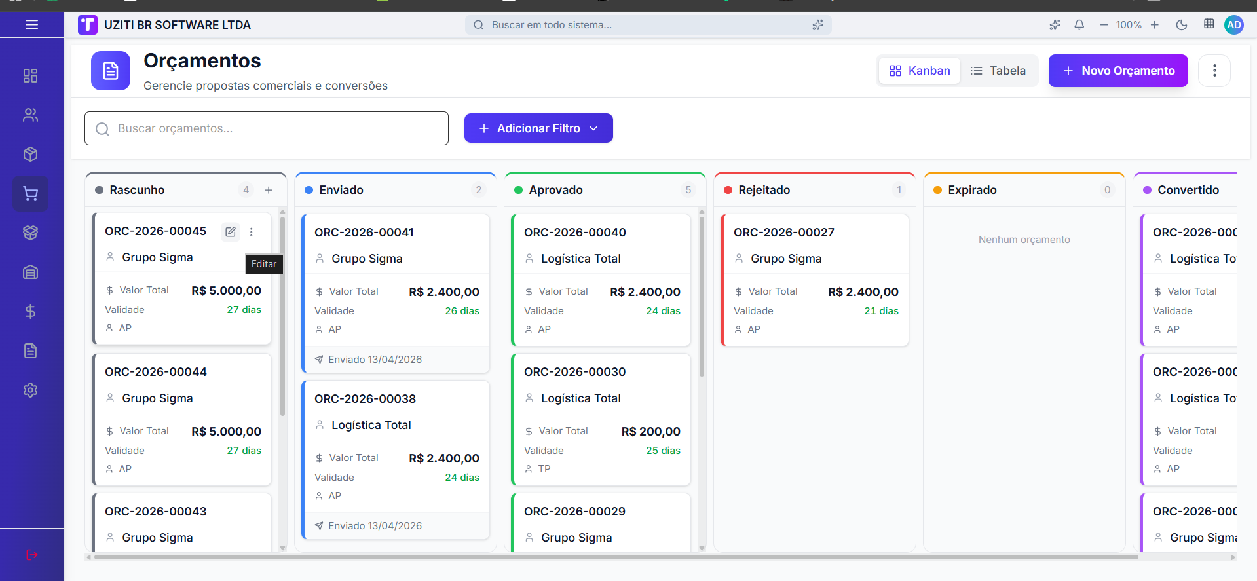Open settings gear in sidebar
This screenshot has height=581, width=1257.
coord(30,390)
